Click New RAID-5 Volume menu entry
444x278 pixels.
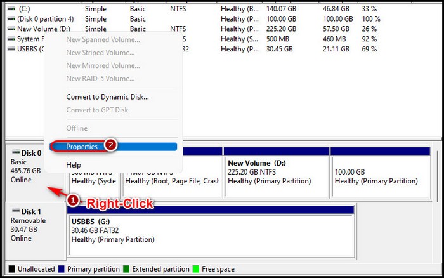100,79
